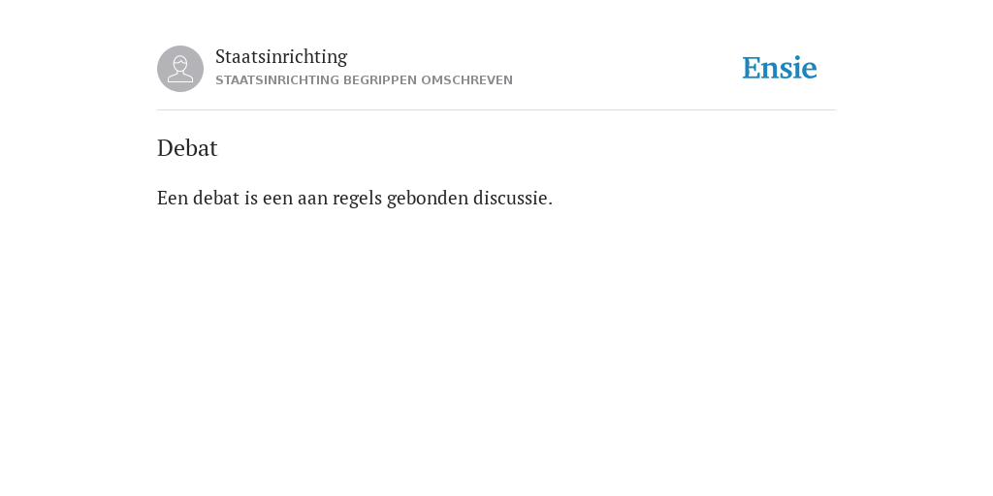Click the gray author avatar icon
Viewport: 993px width, 496px height.
pos(180,69)
